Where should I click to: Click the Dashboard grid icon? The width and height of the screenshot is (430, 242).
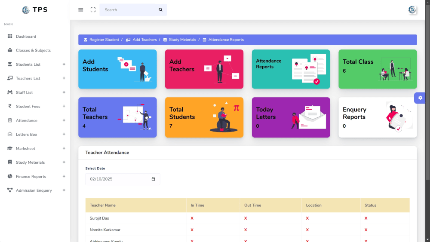[10, 36]
